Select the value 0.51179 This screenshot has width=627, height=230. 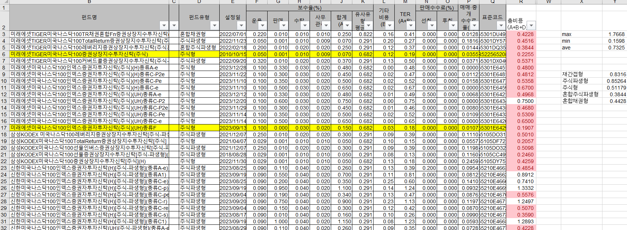[x=614, y=88]
